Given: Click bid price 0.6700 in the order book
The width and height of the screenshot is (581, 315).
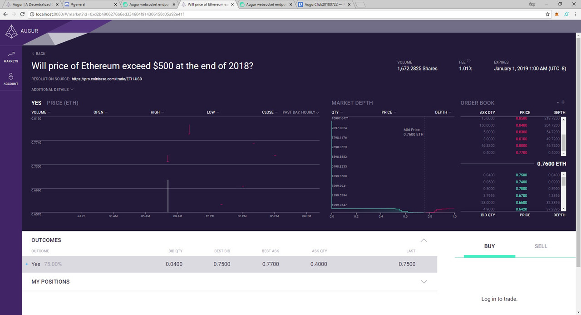Looking at the screenshot, I should 522,195.
